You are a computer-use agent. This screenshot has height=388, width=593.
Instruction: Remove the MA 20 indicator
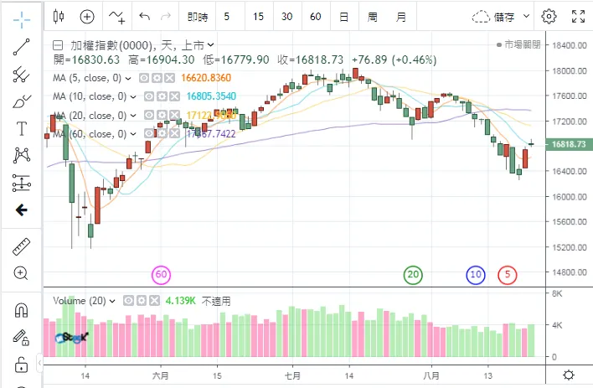(175, 115)
